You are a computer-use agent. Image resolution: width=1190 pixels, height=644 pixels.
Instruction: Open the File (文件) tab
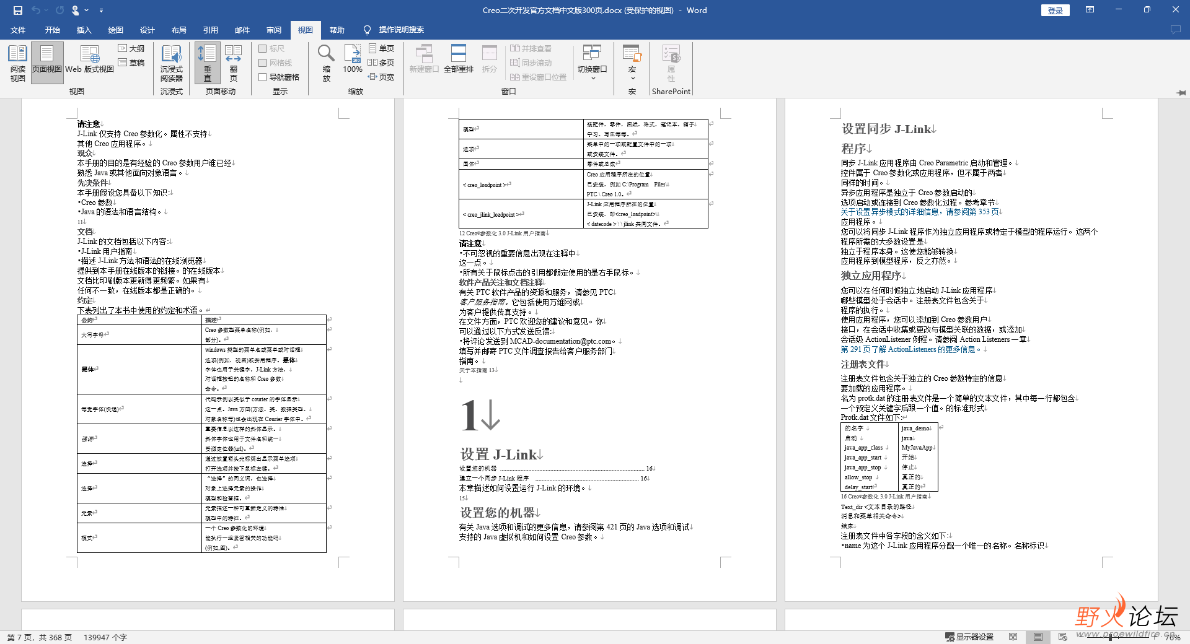click(x=18, y=30)
